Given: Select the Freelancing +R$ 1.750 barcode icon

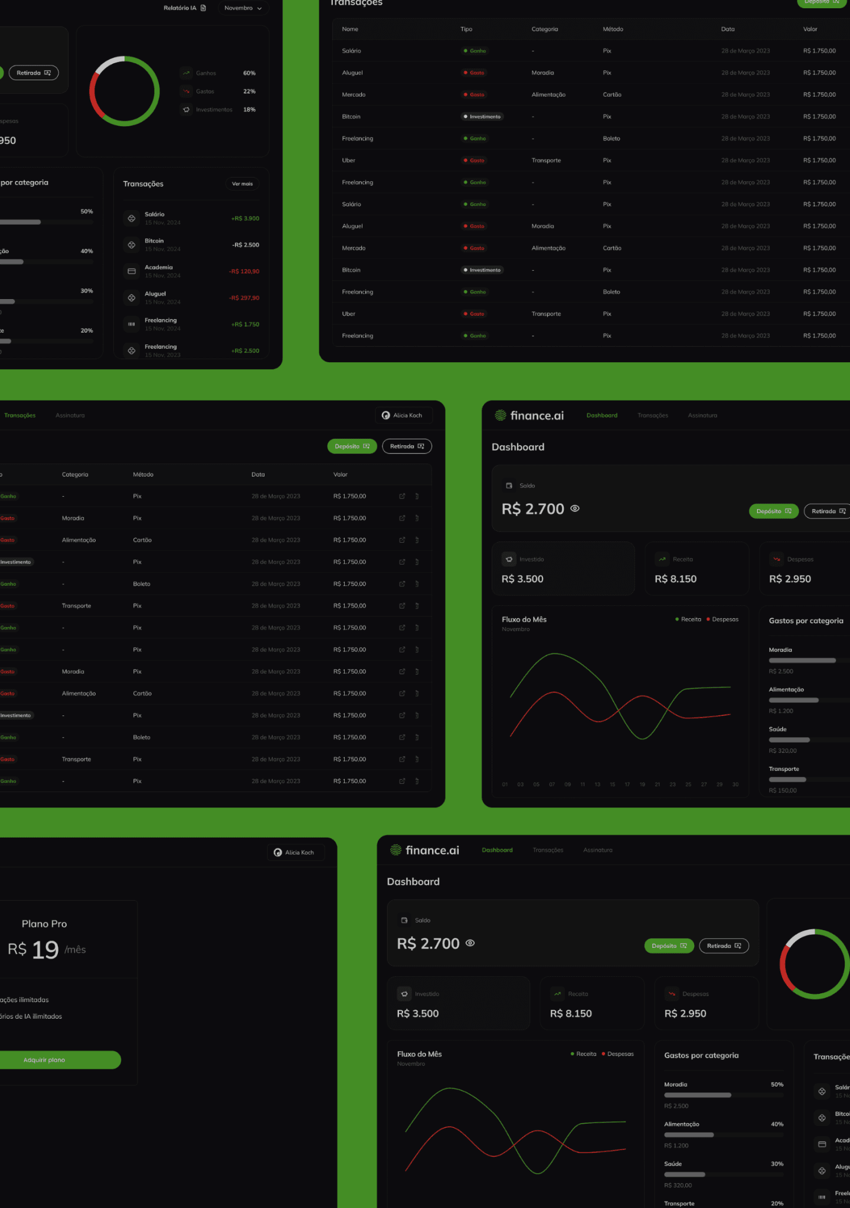Looking at the screenshot, I should (132, 324).
